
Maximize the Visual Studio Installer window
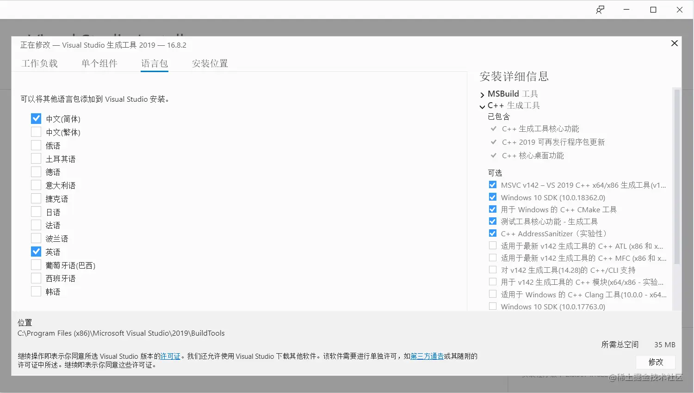click(653, 10)
